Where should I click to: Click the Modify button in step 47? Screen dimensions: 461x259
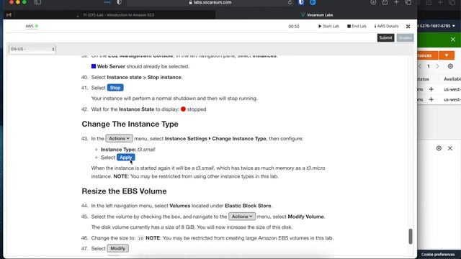point(117,248)
